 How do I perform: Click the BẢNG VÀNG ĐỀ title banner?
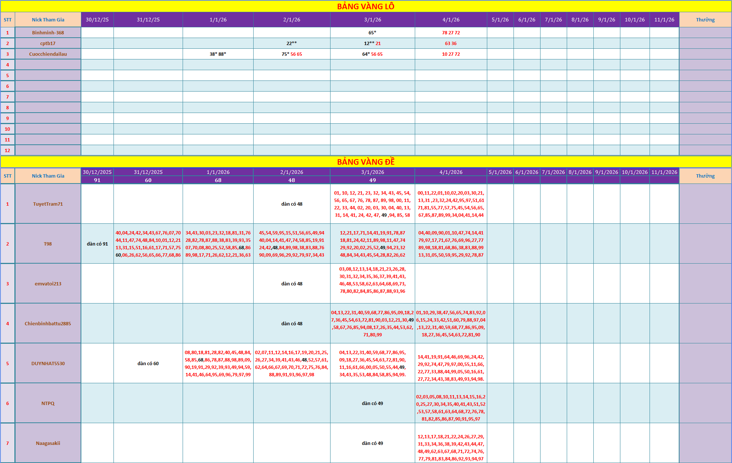tap(366, 162)
